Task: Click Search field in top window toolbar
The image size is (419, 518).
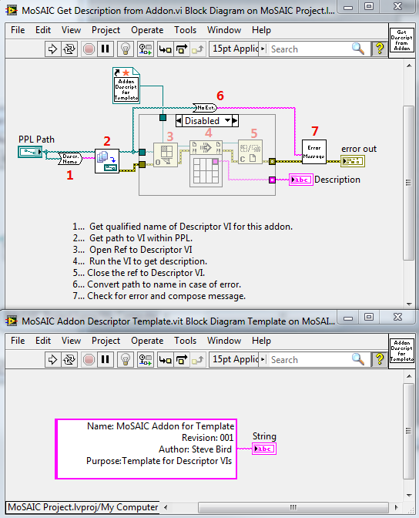Action: pyautogui.click(x=310, y=49)
